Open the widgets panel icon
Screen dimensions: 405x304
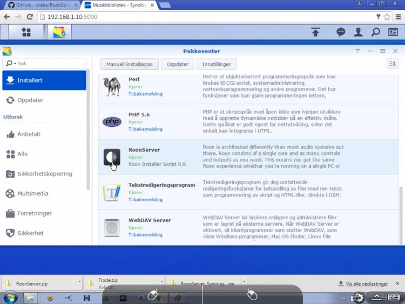[393, 32]
